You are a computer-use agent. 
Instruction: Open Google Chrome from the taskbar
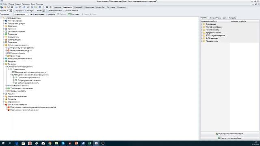point(50,143)
